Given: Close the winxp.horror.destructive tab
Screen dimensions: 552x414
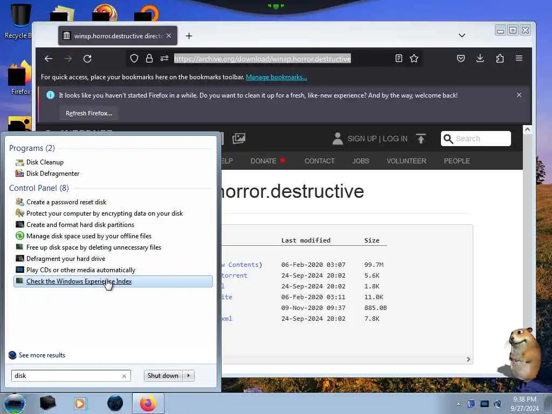Looking at the screenshot, I should point(169,36).
